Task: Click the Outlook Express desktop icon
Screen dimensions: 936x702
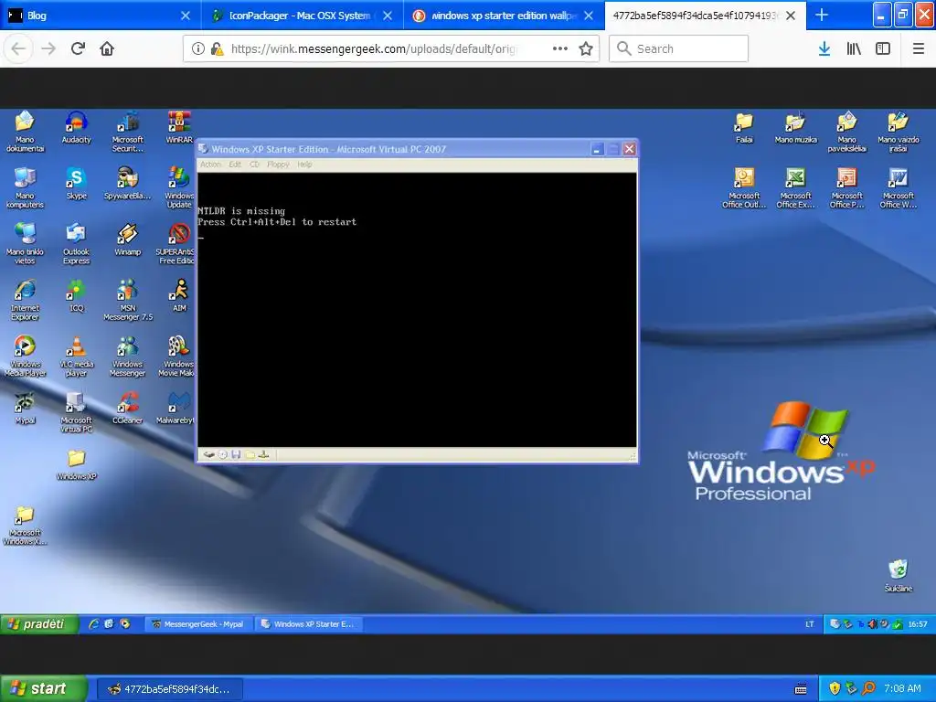Action: click(77, 244)
